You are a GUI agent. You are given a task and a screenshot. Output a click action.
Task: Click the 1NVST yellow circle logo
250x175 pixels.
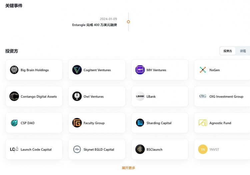[x=203, y=149]
